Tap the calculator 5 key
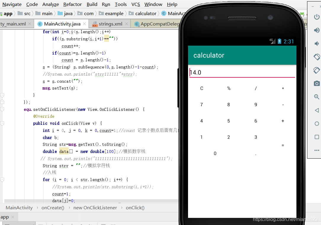Viewport: 321px width, 225px height. click(x=229, y=121)
